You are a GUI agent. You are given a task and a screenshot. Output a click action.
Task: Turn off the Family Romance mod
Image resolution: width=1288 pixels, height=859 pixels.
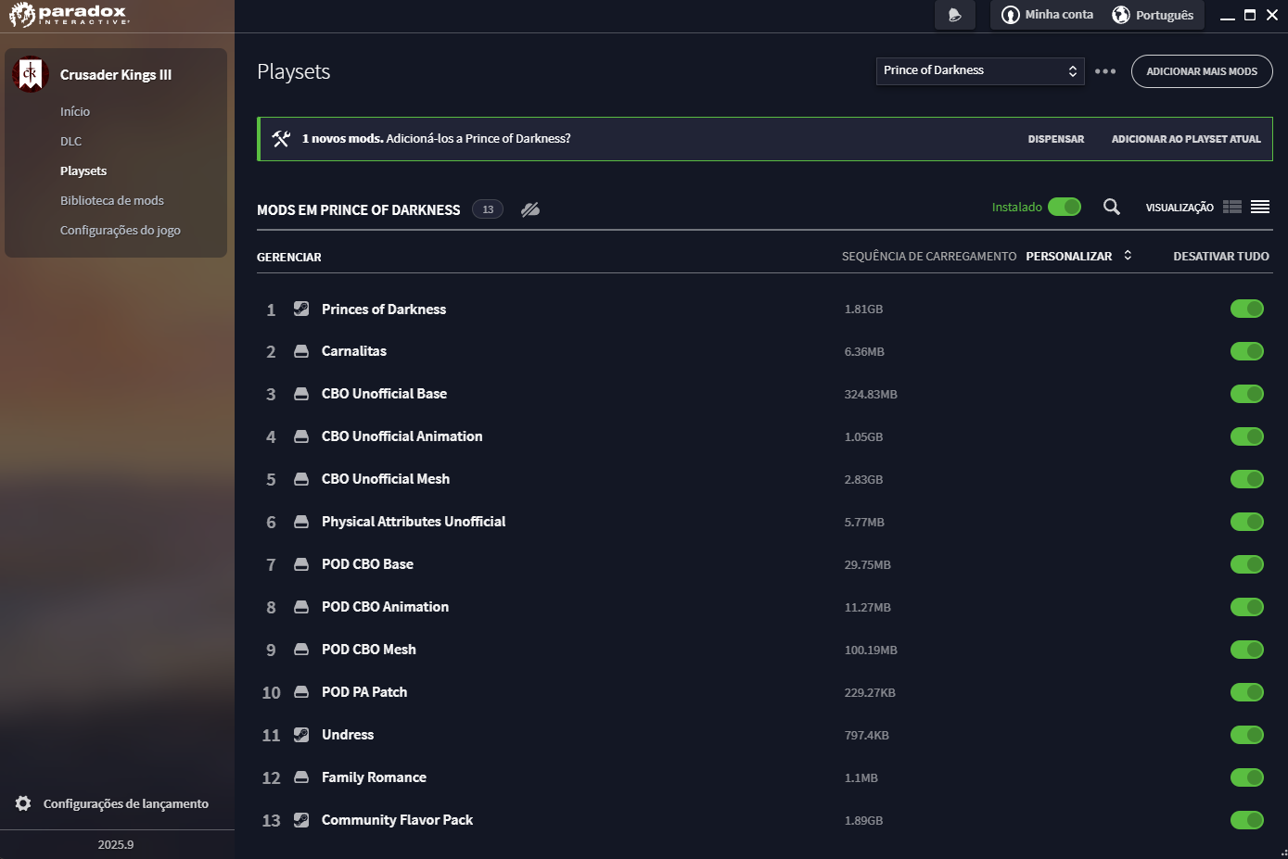click(1247, 777)
